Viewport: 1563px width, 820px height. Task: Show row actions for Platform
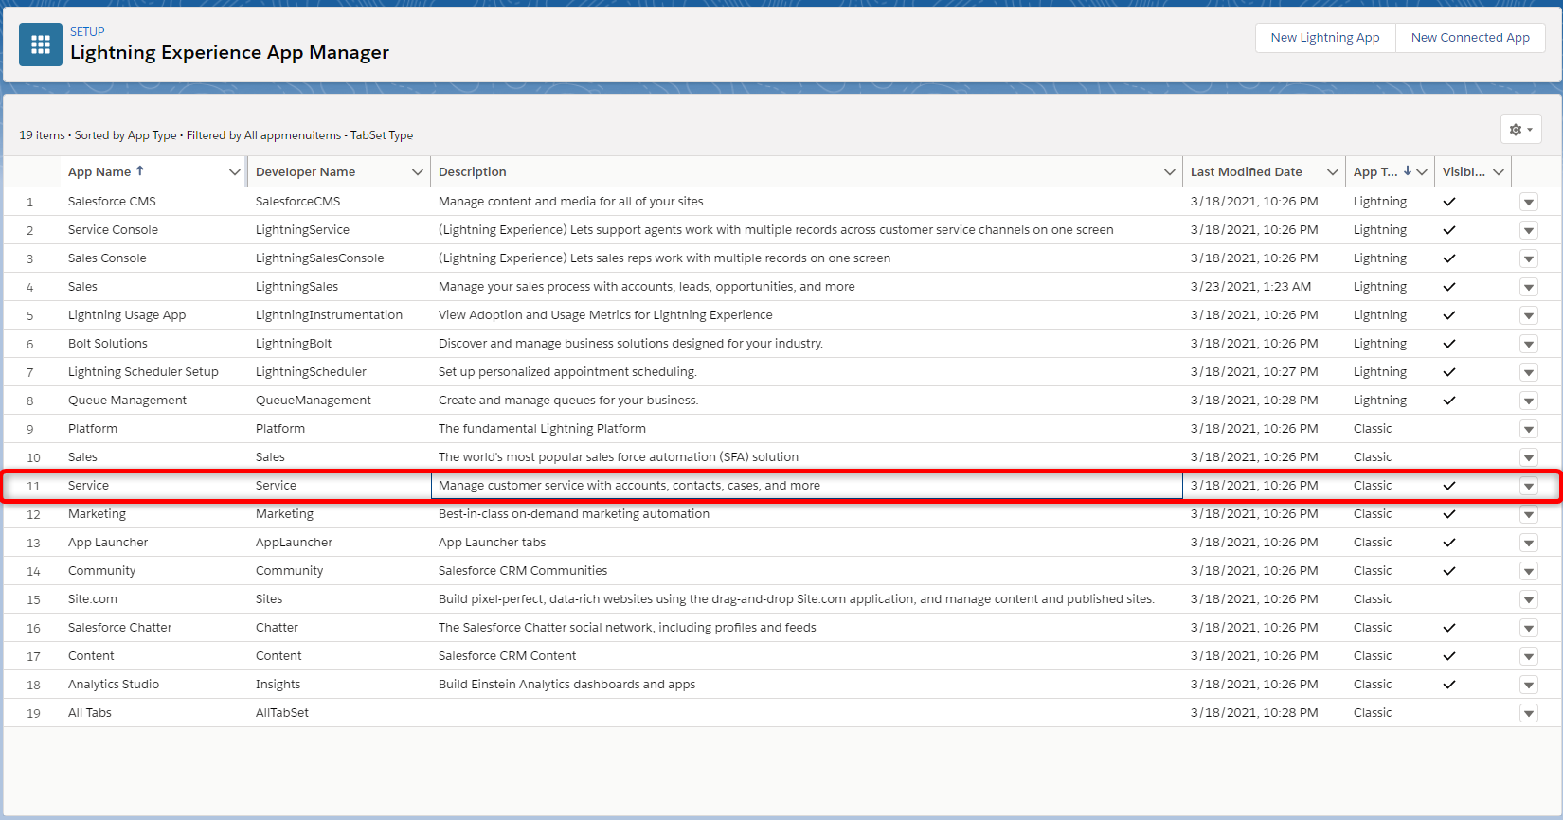(1529, 429)
